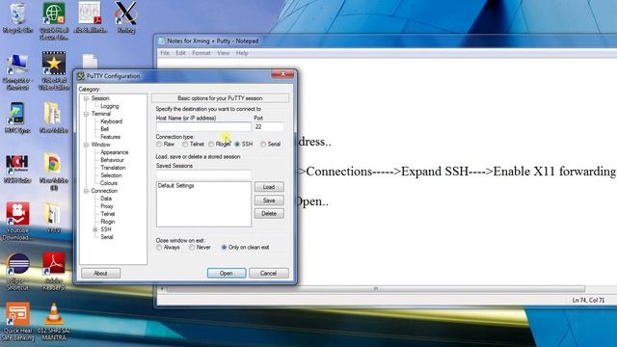Open the phone sync shortcut with green arrow
Viewport: 617px width, 347px height.
(x=17, y=118)
